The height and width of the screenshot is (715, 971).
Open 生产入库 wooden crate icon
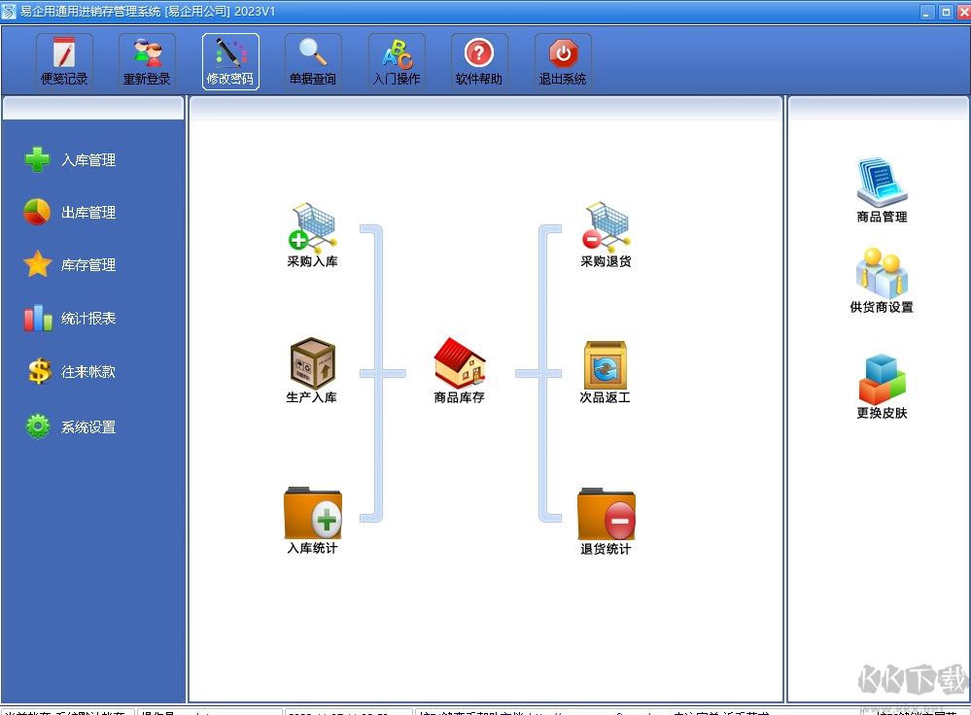(x=312, y=371)
